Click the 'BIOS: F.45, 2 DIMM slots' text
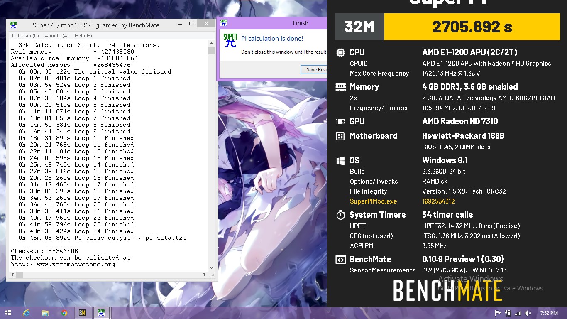The height and width of the screenshot is (319, 567). [x=456, y=147]
